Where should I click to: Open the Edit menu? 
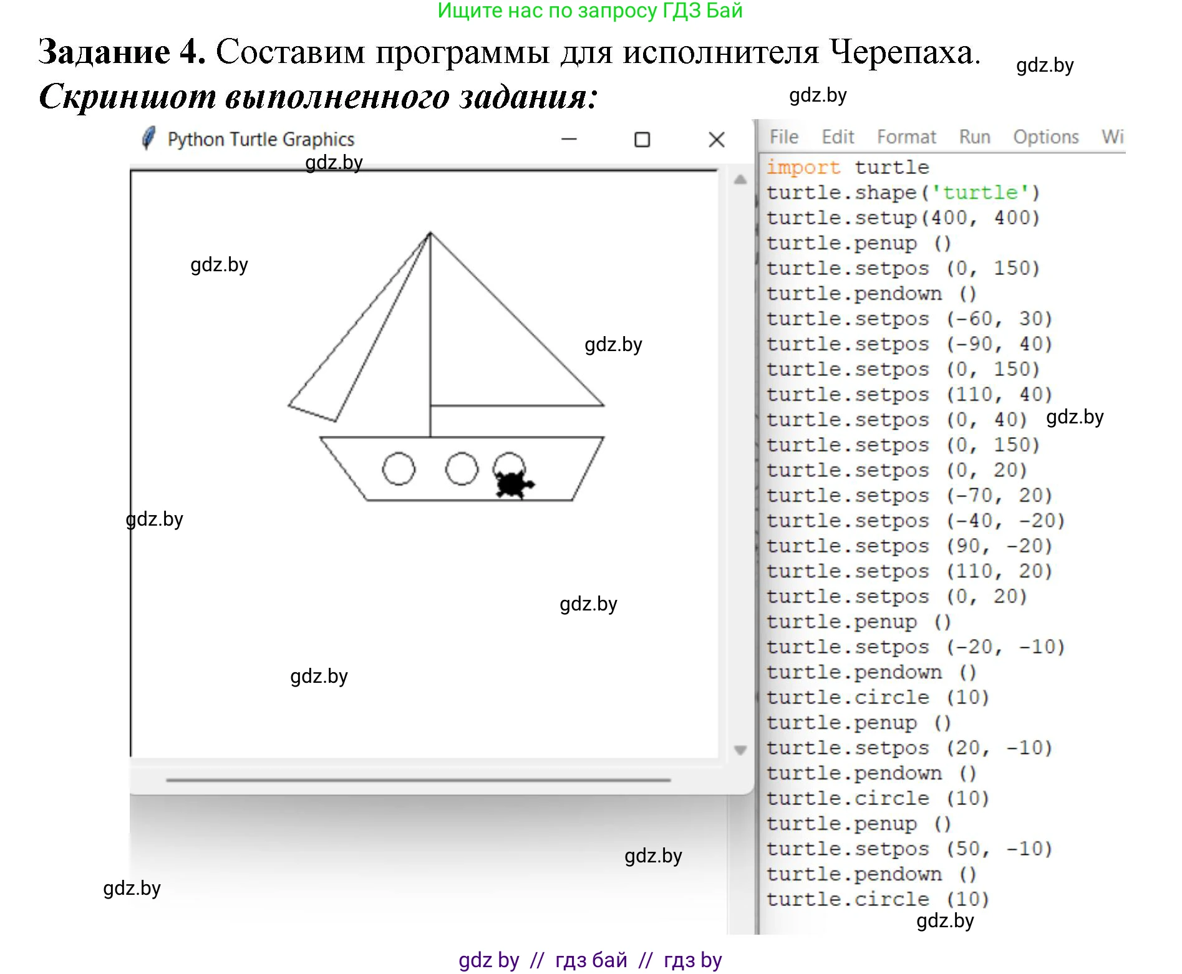838,137
